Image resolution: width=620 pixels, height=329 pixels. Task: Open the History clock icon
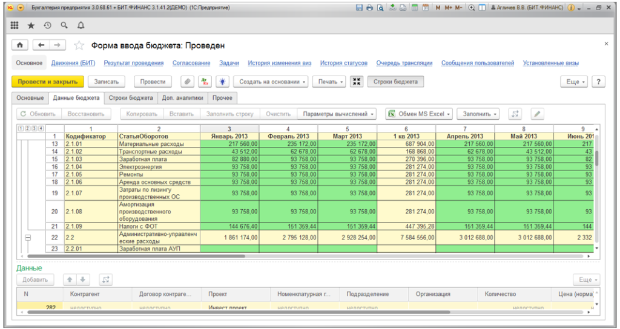[47, 26]
